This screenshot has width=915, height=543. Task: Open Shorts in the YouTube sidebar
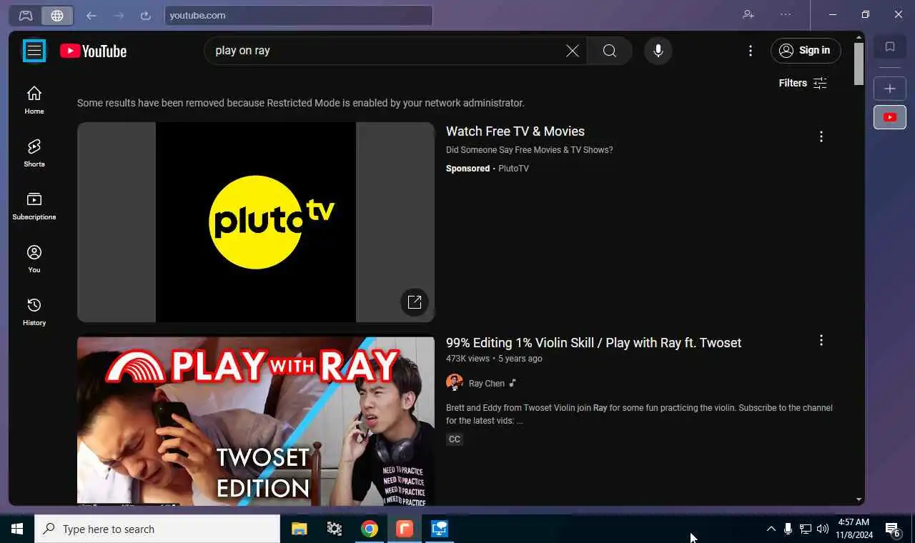34,153
